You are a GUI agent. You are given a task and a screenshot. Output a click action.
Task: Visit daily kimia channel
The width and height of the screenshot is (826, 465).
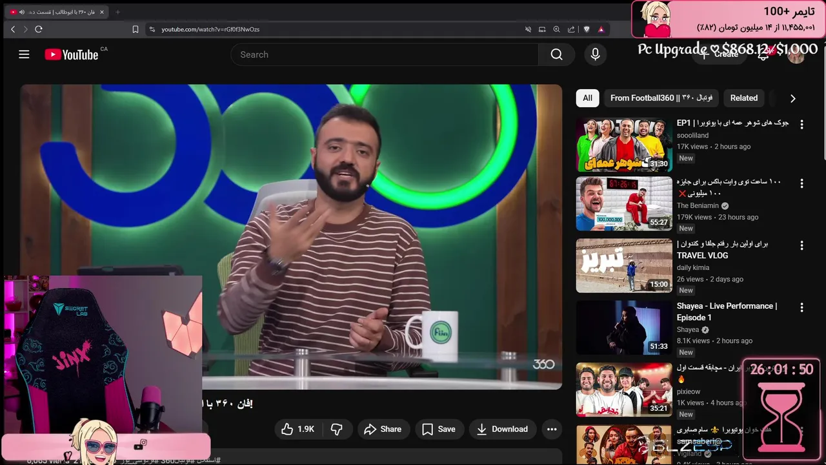click(x=693, y=267)
